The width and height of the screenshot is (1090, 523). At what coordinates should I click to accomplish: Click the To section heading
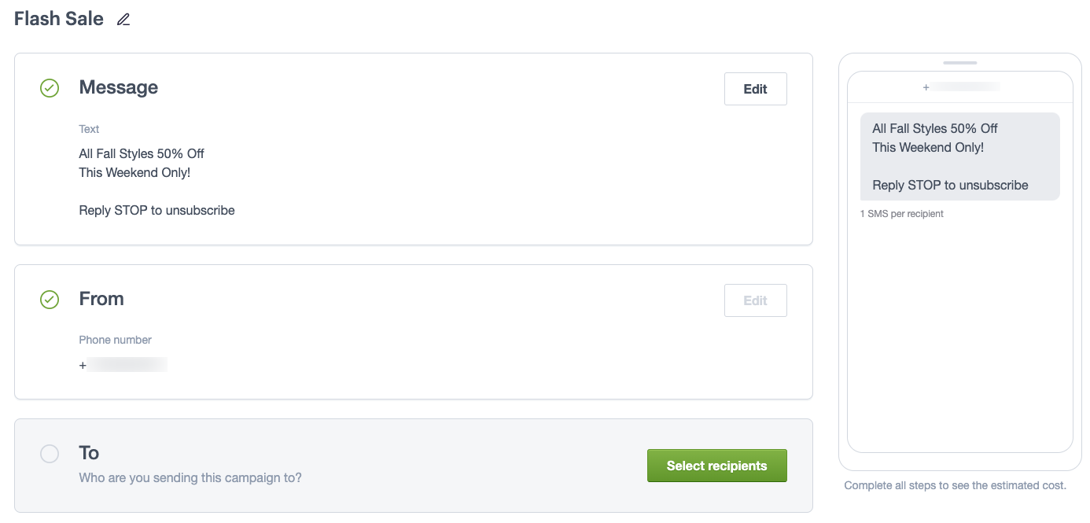point(89,453)
